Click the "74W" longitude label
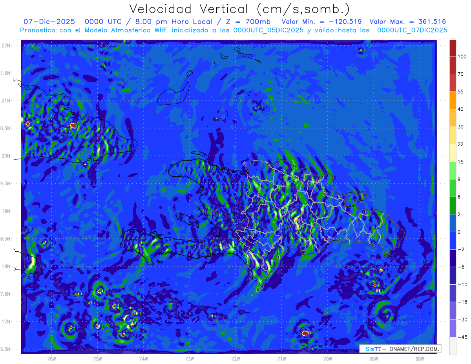The width and height of the screenshot is (471, 364). pyautogui.click(x=143, y=359)
